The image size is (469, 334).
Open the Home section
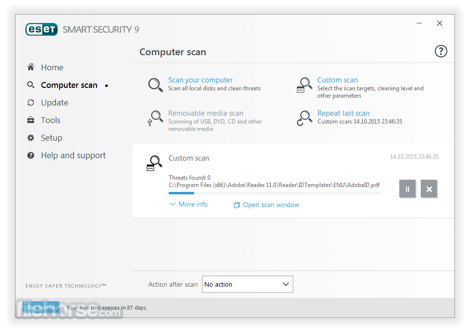tap(52, 67)
